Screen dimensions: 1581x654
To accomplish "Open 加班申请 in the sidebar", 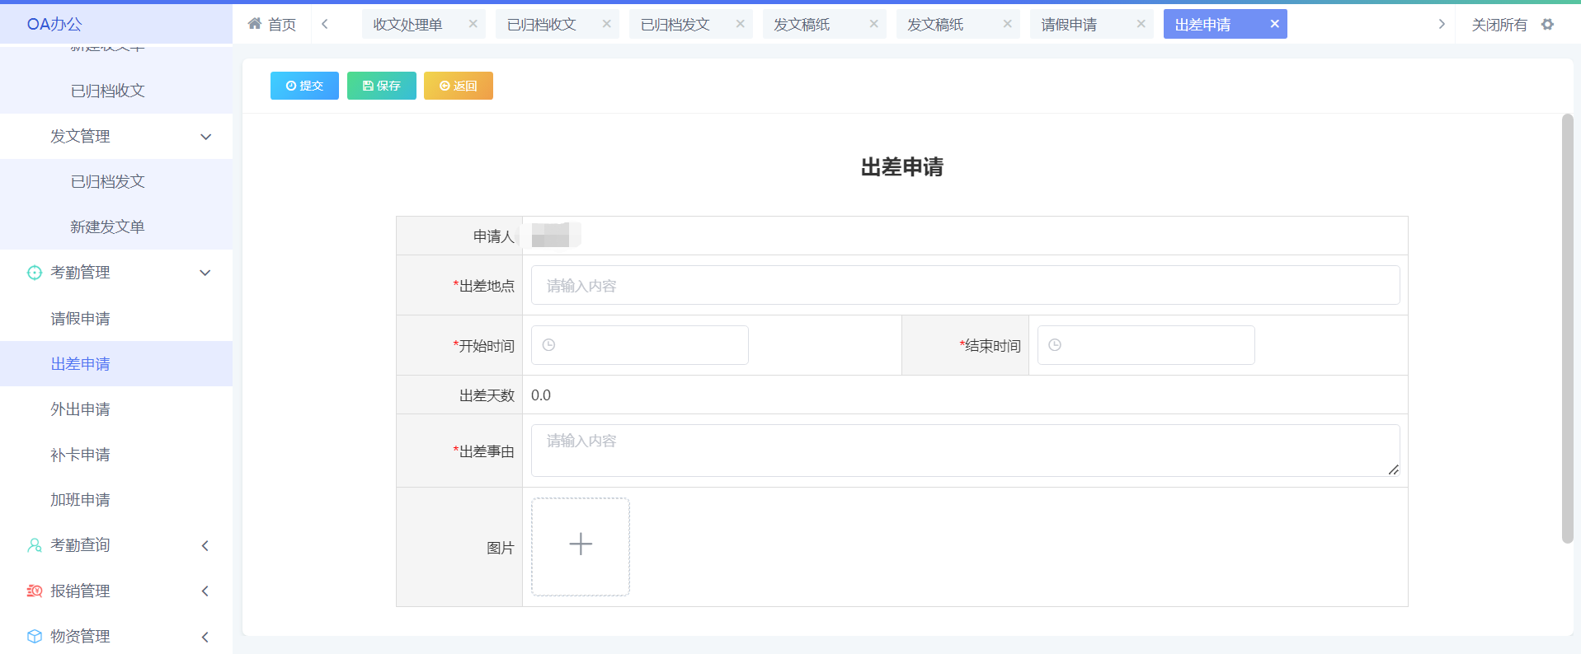I will 80,500.
